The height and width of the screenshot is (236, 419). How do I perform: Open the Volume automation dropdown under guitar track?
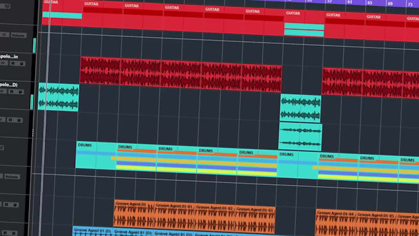(x=18, y=35)
